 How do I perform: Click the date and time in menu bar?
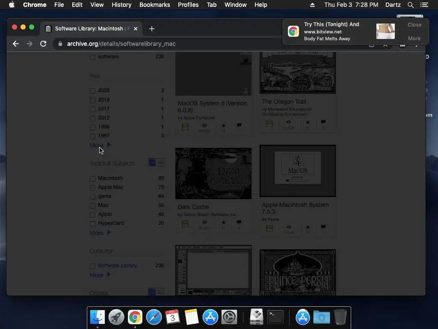pyautogui.click(x=351, y=5)
